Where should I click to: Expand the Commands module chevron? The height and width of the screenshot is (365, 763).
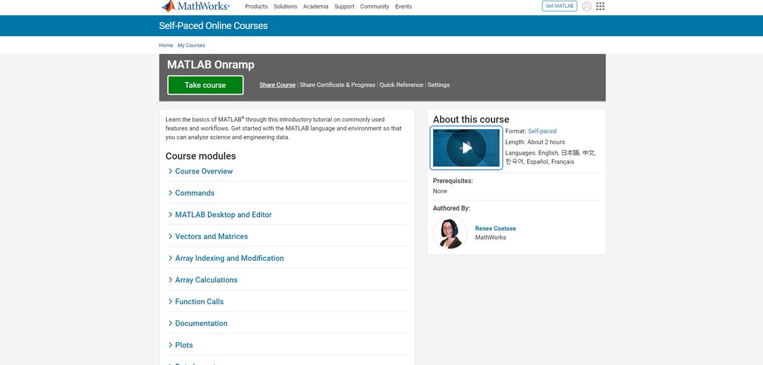(170, 193)
